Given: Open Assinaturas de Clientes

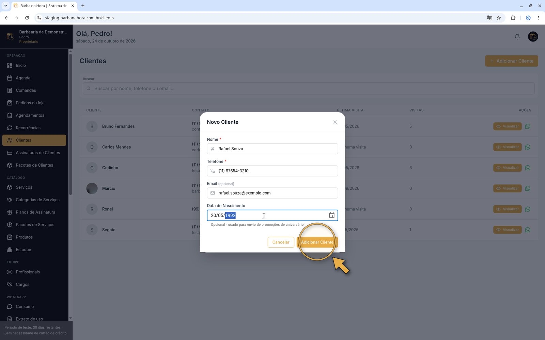Looking at the screenshot, I should [x=34, y=153].
